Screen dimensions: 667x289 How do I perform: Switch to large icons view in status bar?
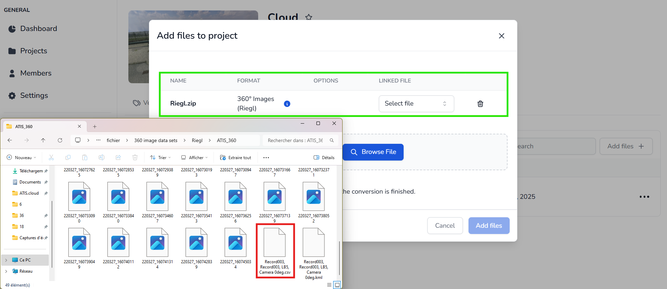(x=337, y=285)
